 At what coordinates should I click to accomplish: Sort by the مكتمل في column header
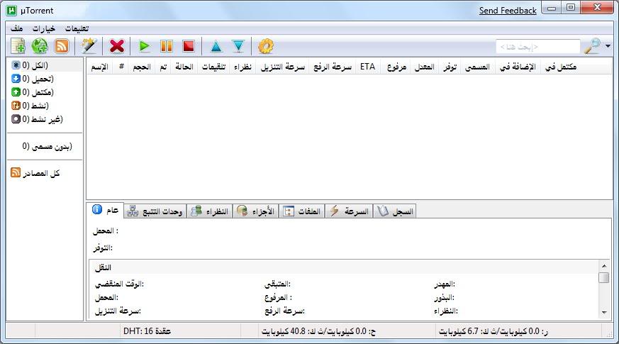[x=561, y=67]
